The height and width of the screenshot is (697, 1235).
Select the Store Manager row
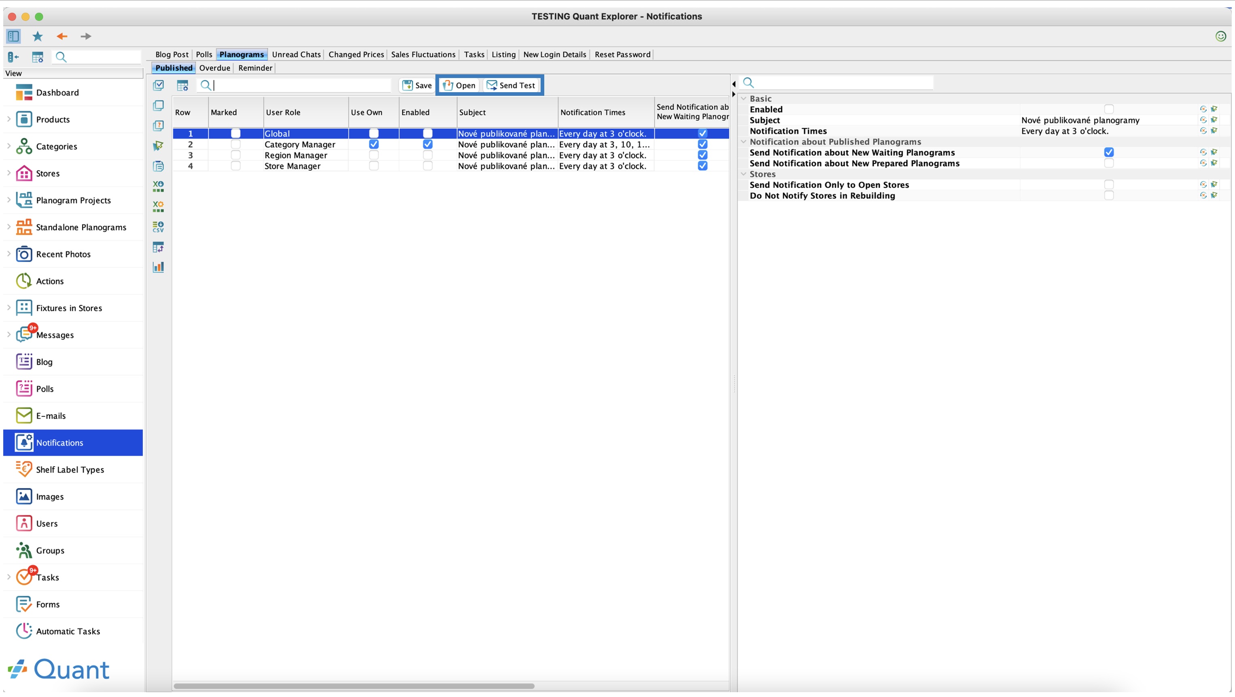(451, 166)
